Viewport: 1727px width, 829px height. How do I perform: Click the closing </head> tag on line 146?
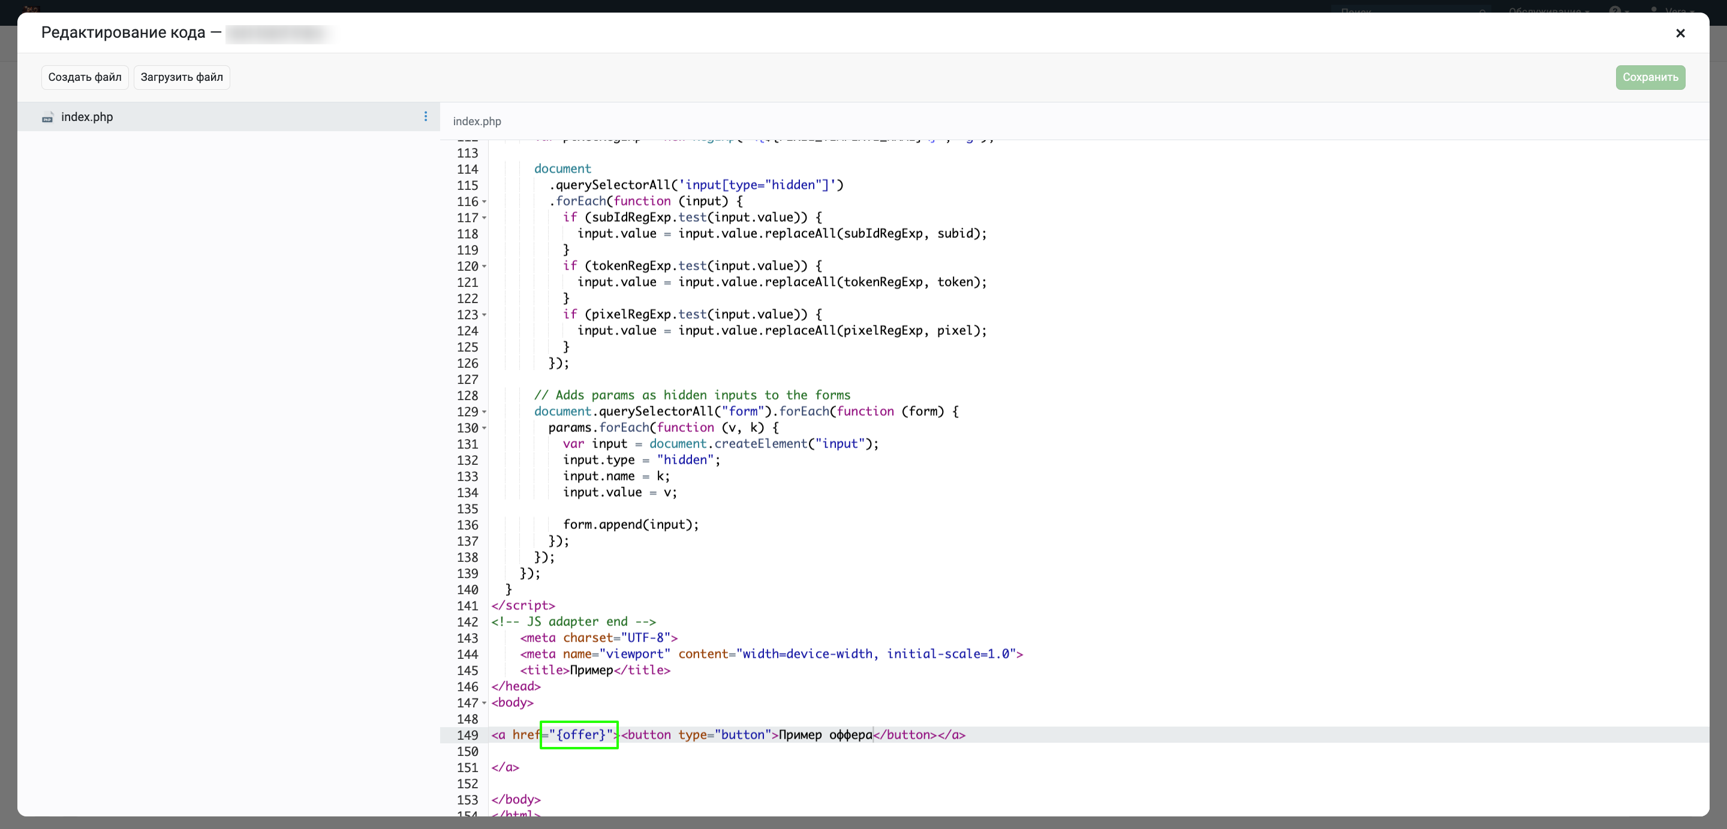pos(516,686)
